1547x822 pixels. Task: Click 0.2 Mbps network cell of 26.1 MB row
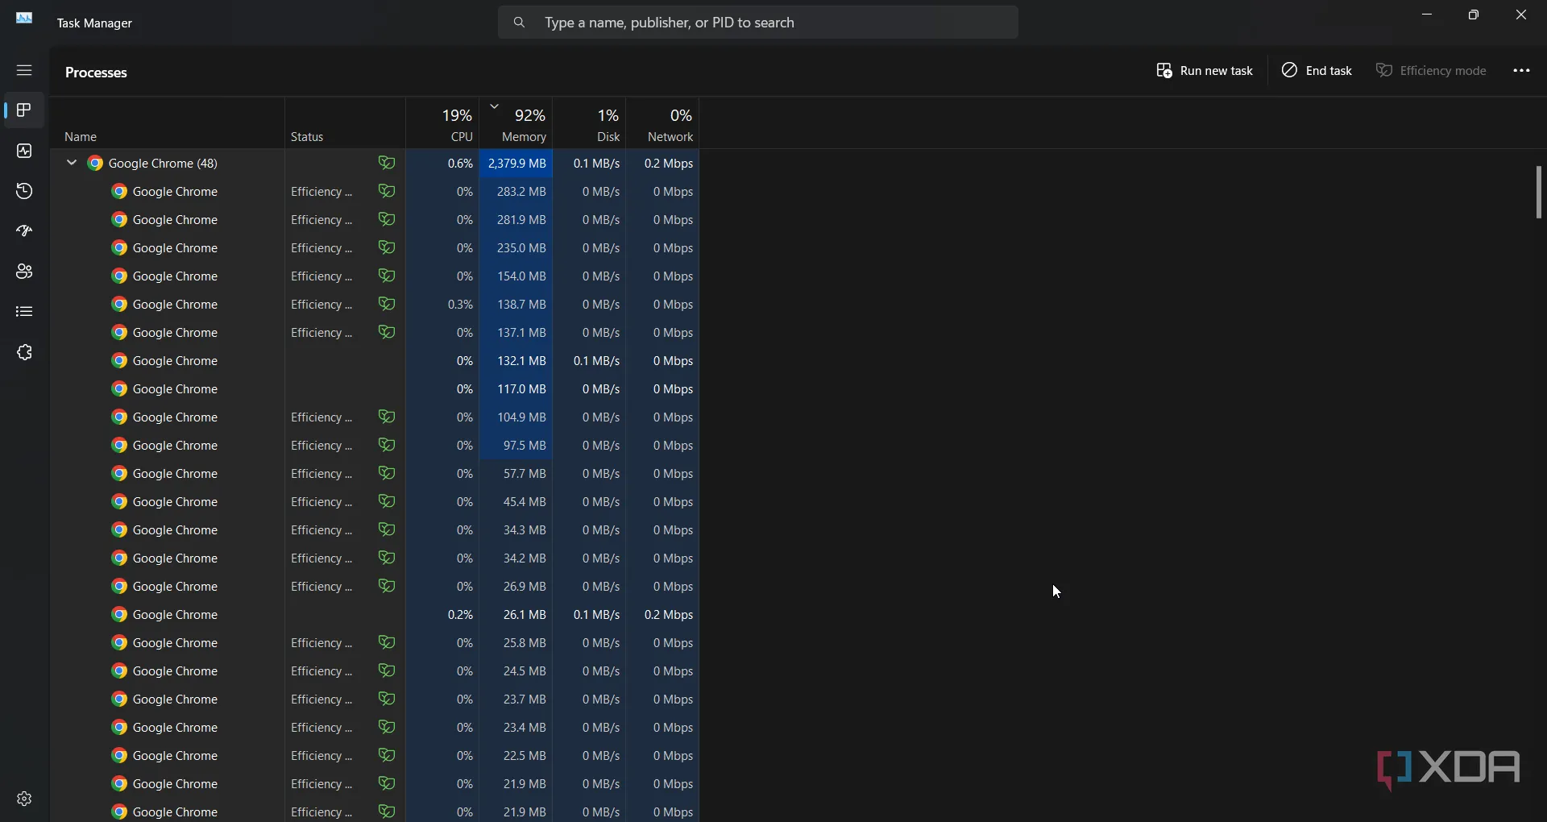coord(663,614)
